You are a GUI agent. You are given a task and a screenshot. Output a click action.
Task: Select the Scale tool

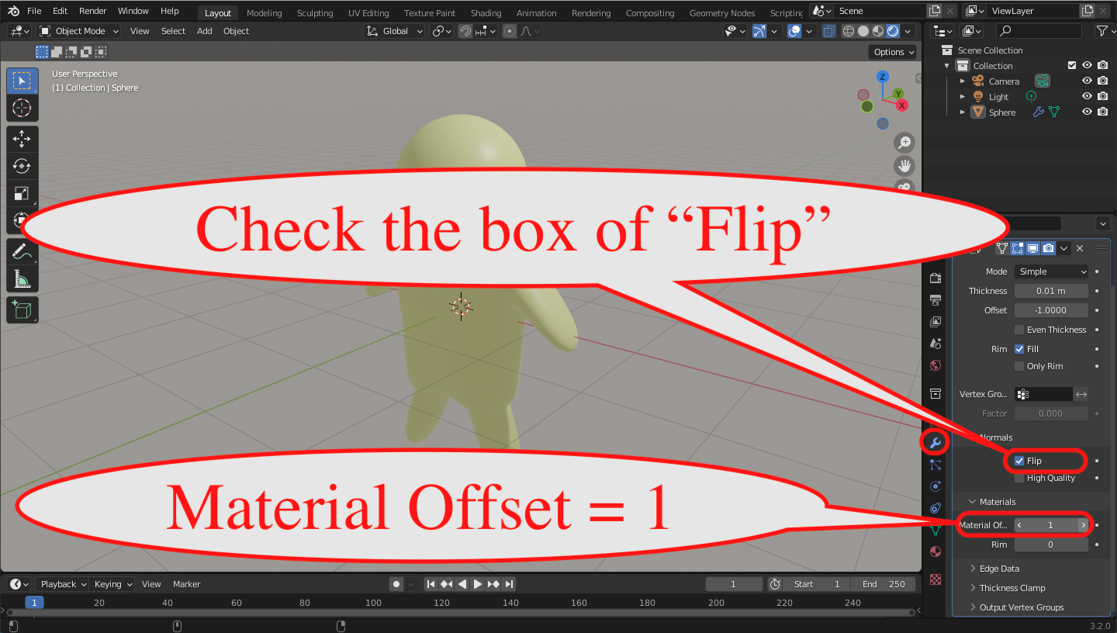(x=22, y=194)
